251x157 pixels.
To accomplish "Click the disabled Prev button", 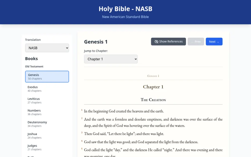I will coord(196,42).
